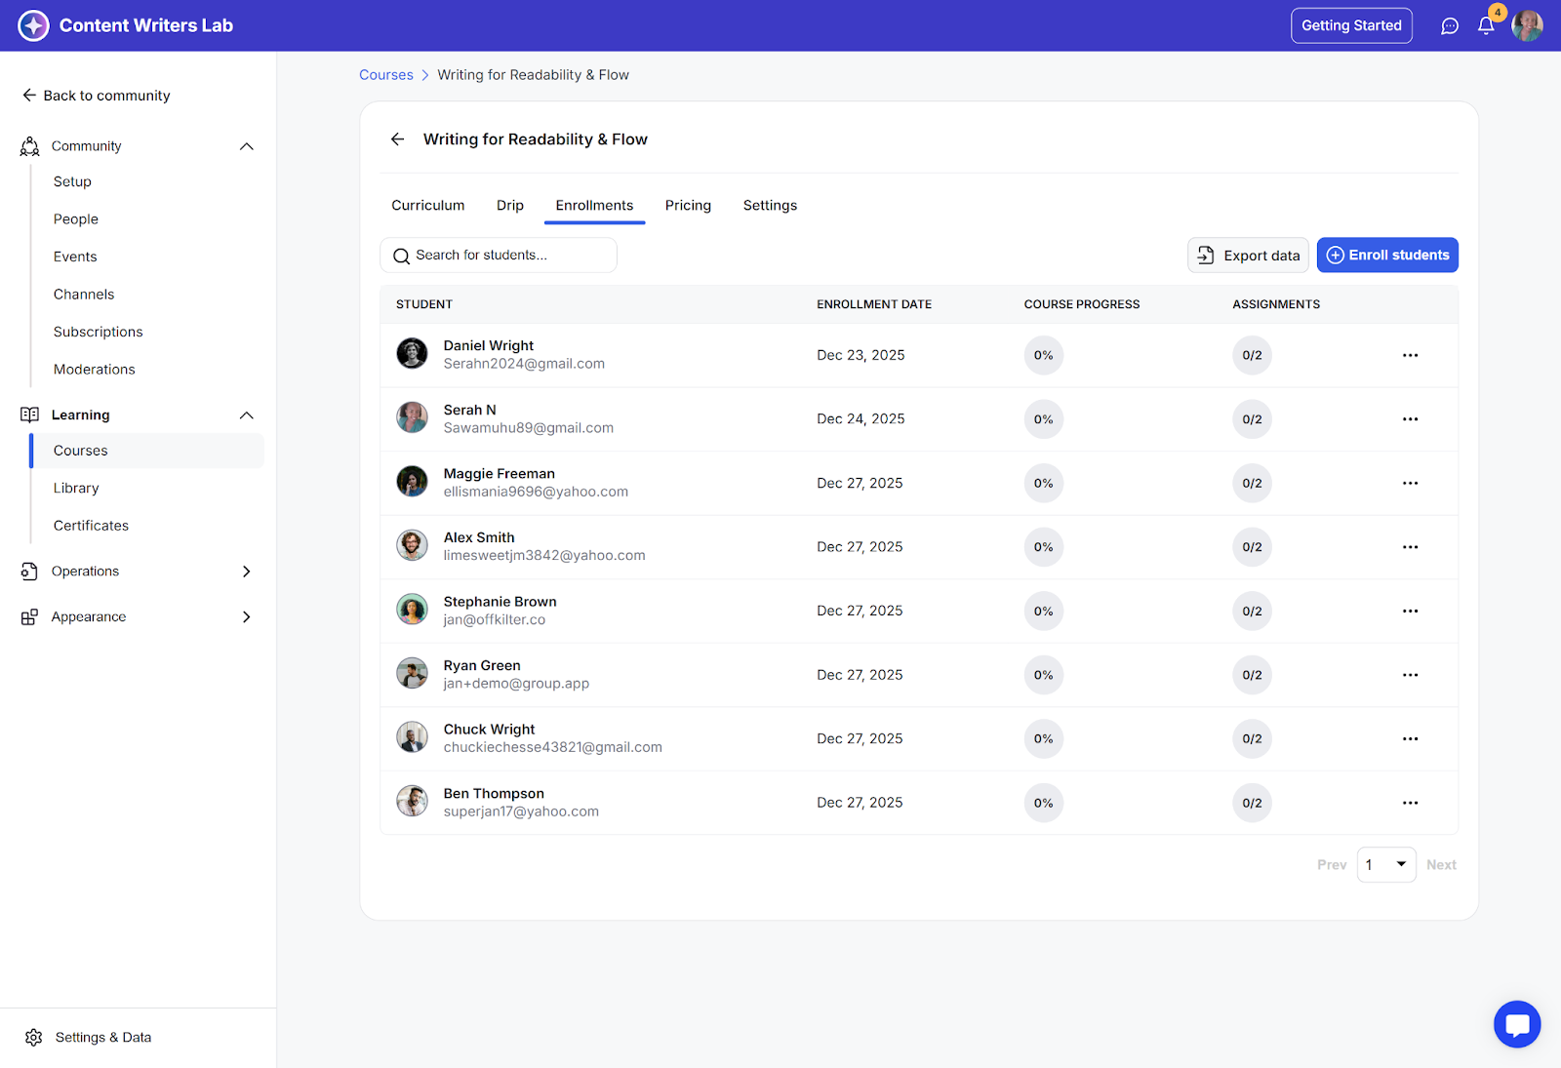The width and height of the screenshot is (1561, 1068).
Task: Click the Courses breadcrumb link
Action: tap(386, 75)
